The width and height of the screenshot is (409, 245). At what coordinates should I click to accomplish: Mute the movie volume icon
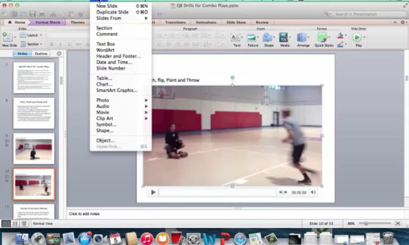(313, 192)
